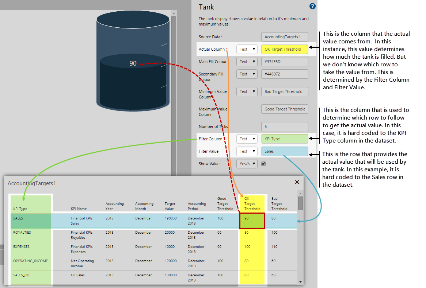The width and height of the screenshot is (426, 288).
Task: Edit the Secondary Fill Colour #446072 field
Action: click(x=285, y=74)
